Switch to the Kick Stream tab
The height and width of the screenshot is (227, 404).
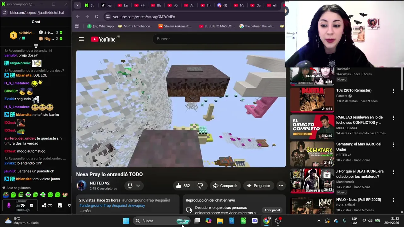point(90,5)
